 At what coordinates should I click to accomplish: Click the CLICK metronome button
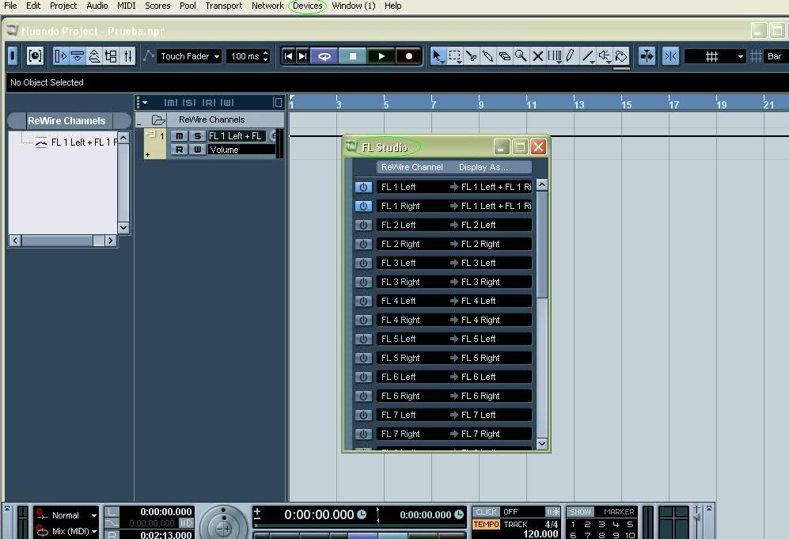pyautogui.click(x=486, y=512)
